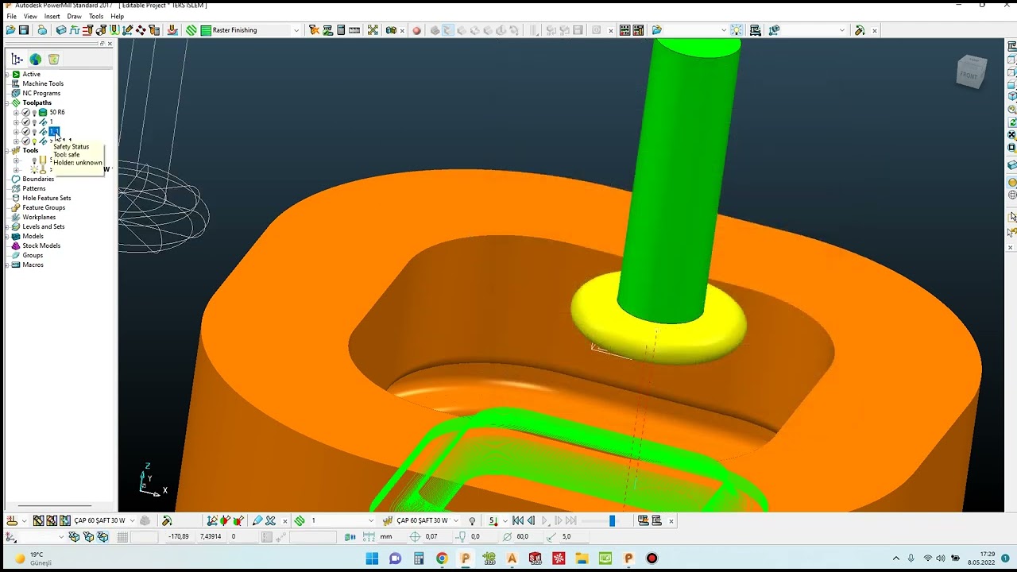Open the Draw menu
1017x572 pixels.
pos(74,16)
